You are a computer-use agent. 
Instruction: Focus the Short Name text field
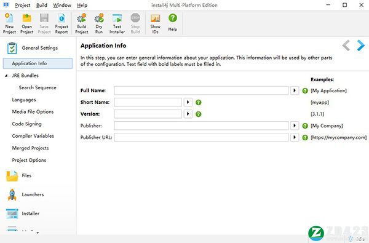(x=148, y=102)
